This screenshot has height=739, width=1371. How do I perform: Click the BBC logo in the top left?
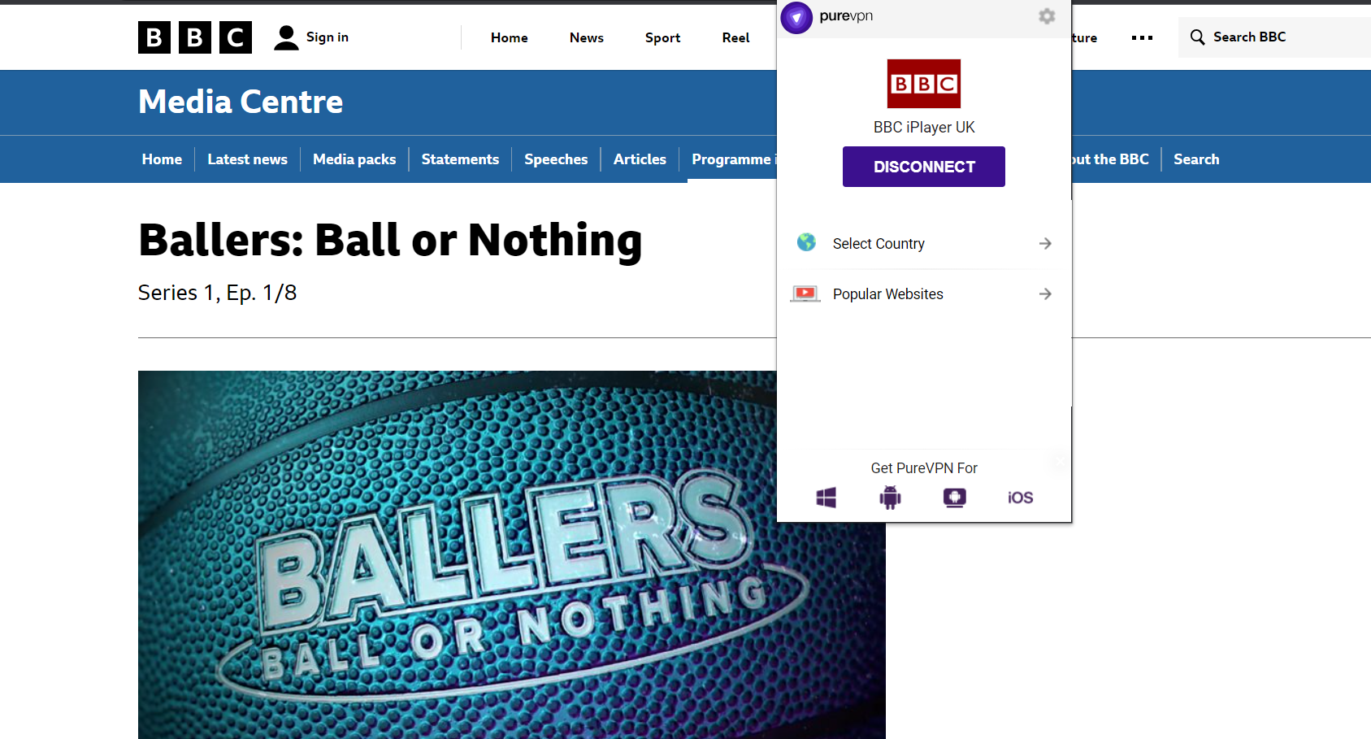point(194,37)
